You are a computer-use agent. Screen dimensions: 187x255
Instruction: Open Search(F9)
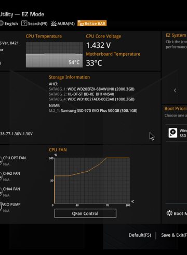tap(34, 23)
